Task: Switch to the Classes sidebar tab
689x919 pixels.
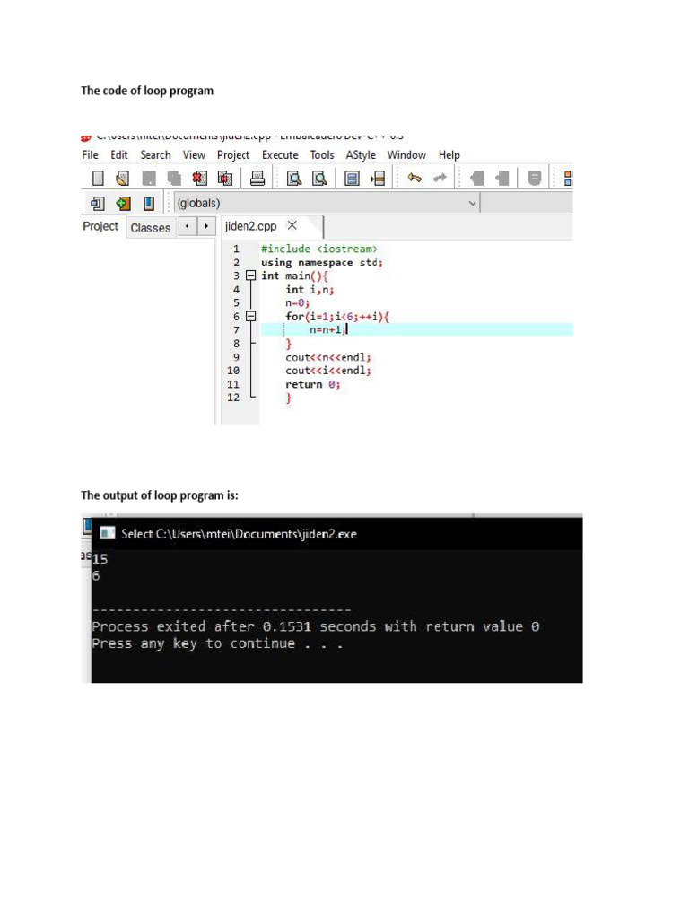Action: coord(151,227)
